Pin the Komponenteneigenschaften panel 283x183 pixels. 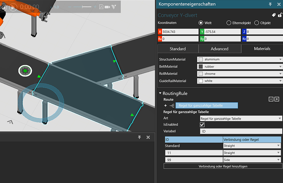[x=270, y=4]
